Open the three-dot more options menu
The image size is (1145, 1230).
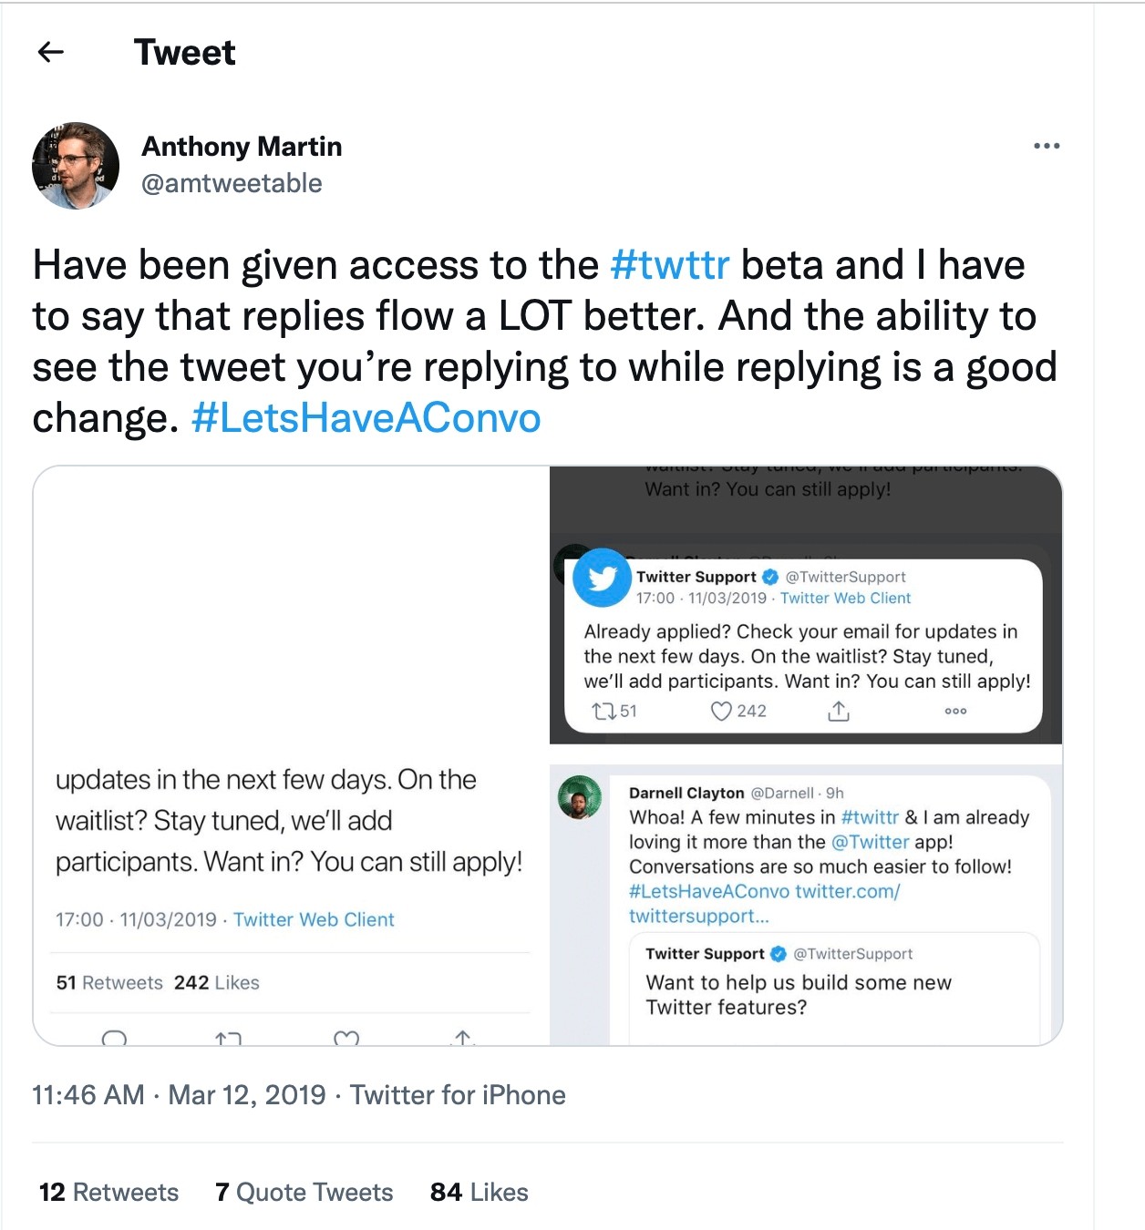(1047, 146)
